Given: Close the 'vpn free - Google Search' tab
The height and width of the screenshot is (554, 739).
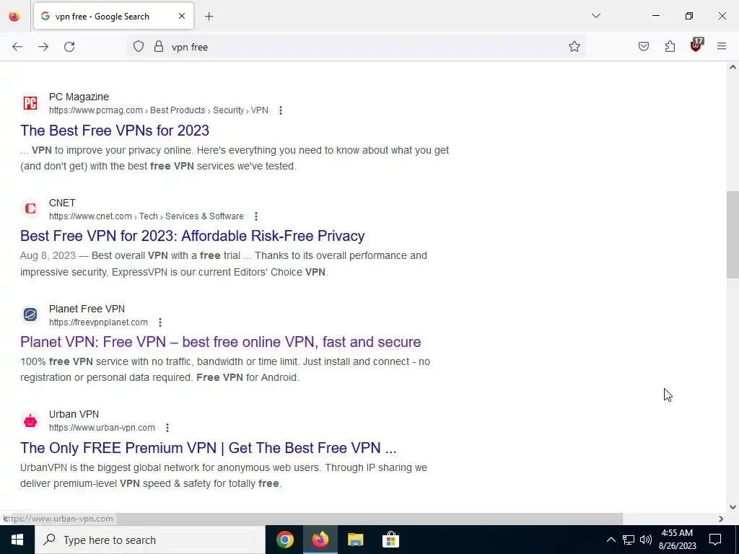Looking at the screenshot, I should [x=182, y=16].
